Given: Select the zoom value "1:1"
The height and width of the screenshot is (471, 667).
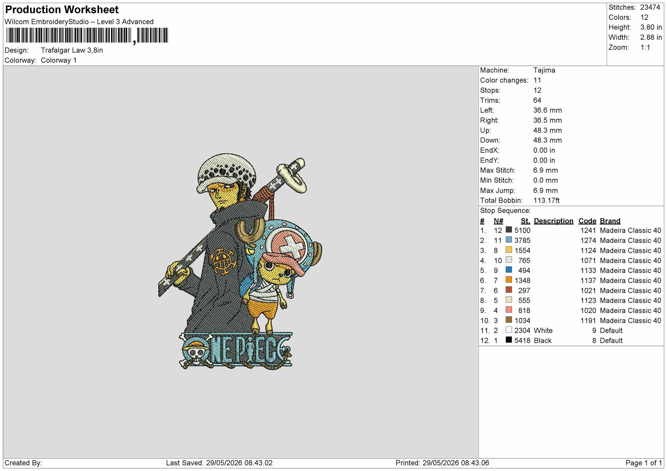Looking at the screenshot, I should [x=645, y=48].
